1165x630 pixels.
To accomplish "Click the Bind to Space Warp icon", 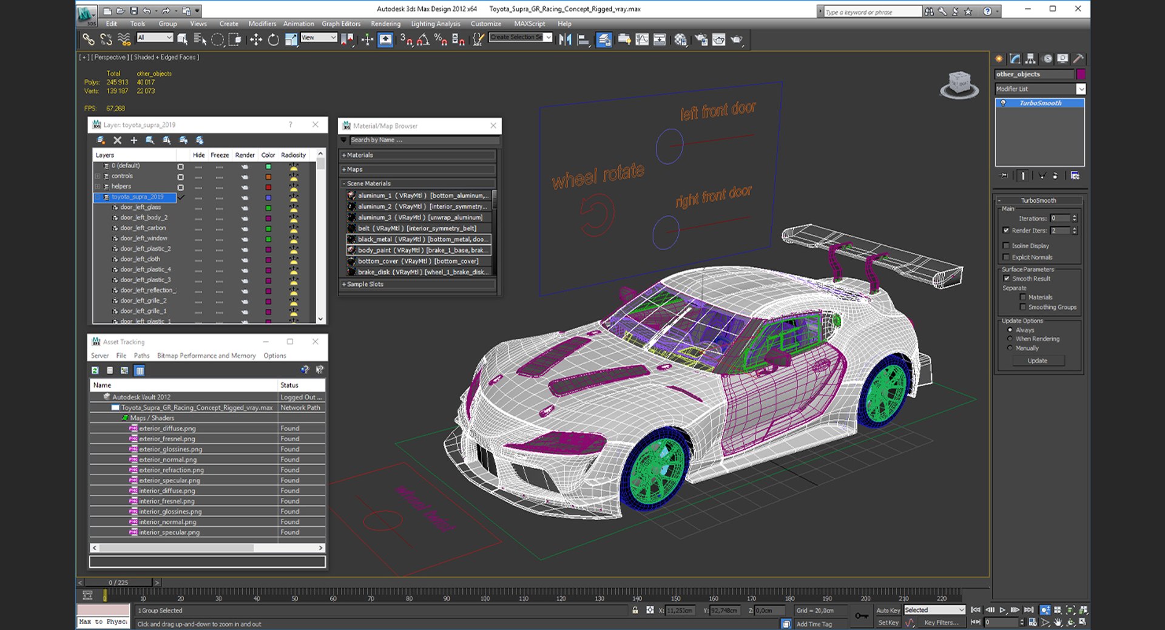I will point(124,39).
